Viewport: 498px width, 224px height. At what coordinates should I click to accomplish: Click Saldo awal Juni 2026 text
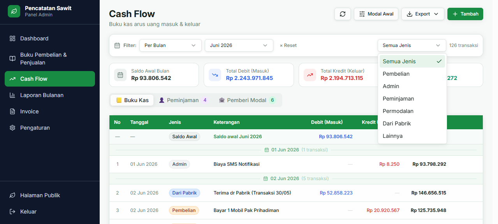click(x=238, y=137)
